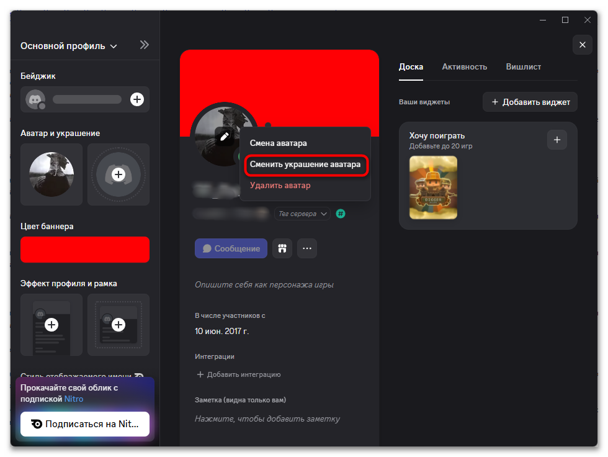Screen dimensions: 608x457
Task: Collapse the sidebar with double chevron icon
Action: point(144,45)
